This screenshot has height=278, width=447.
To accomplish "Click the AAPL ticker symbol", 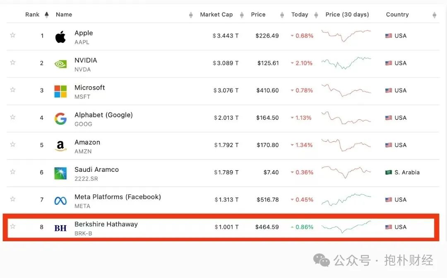I will click(x=82, y=42).
